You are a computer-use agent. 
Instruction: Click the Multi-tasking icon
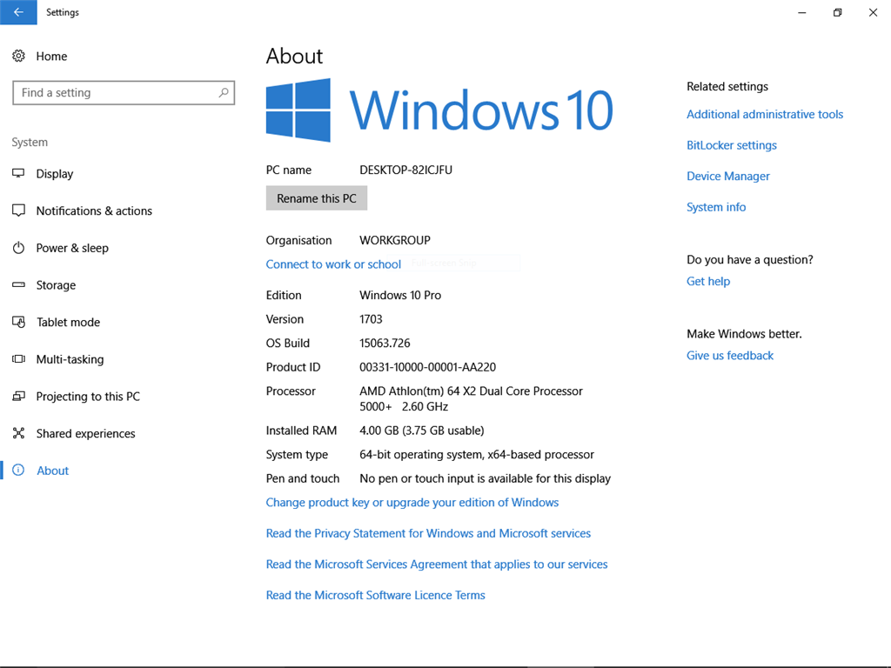[x=19, y=359]
